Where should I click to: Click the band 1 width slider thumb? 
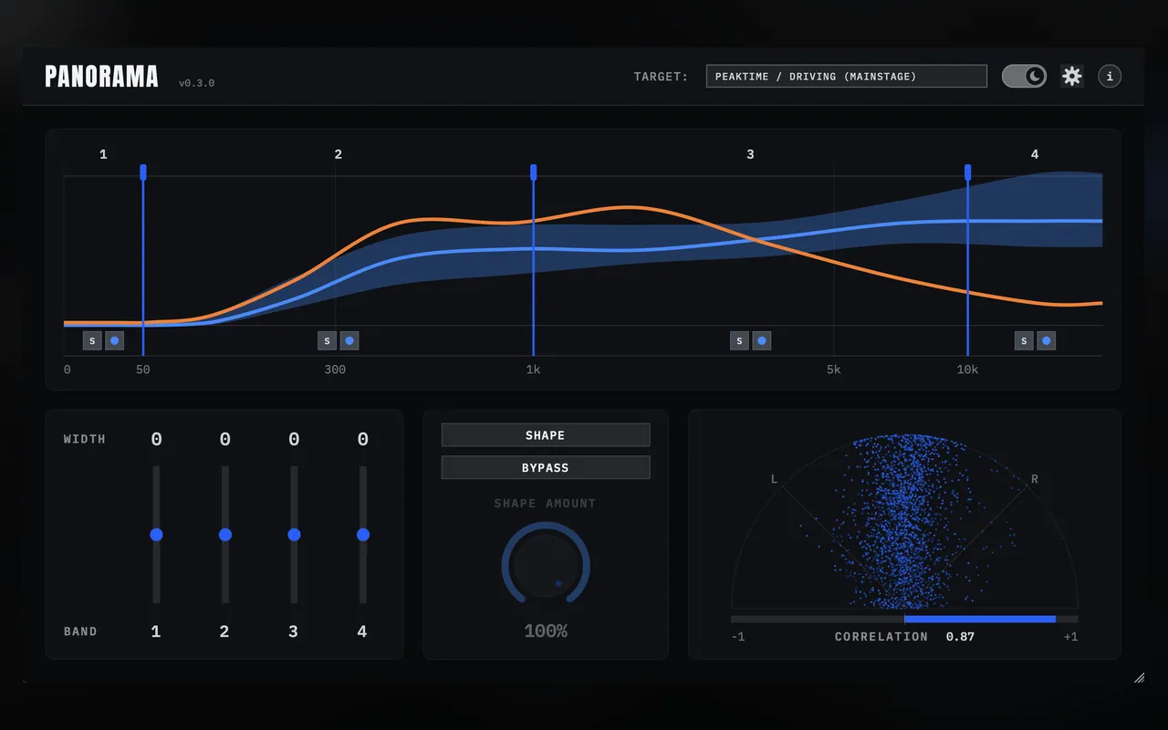[x=156, y=535]
